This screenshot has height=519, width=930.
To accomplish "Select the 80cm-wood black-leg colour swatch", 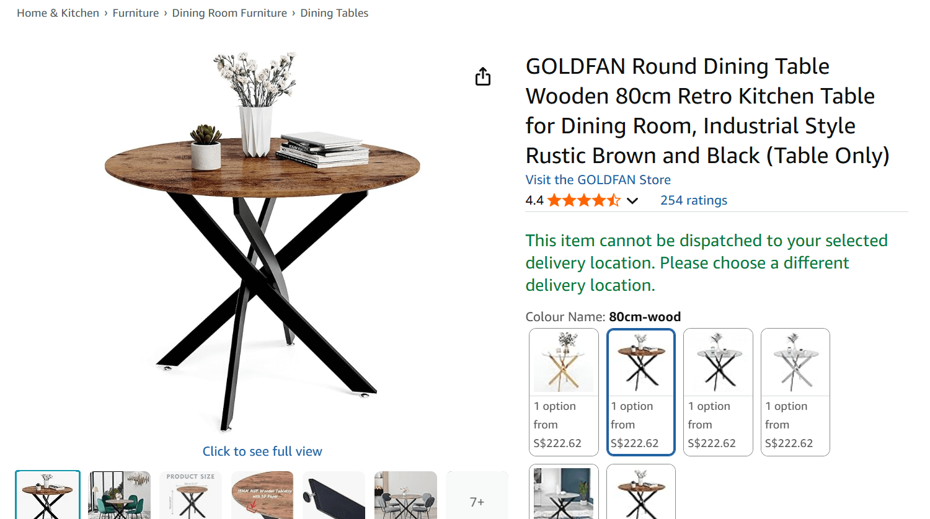I will tap(640, 392).
